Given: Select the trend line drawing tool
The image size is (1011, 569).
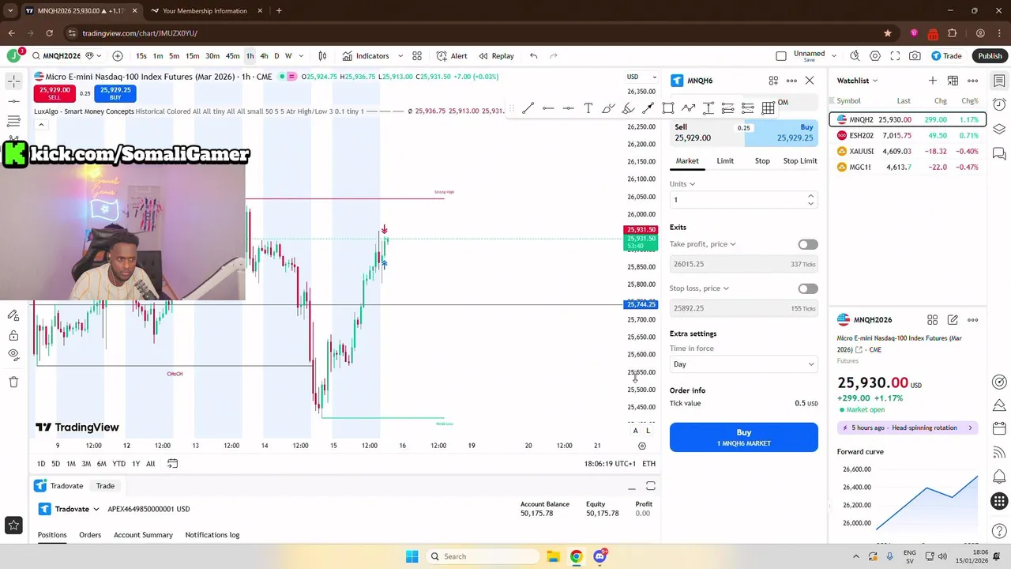Looking at the screenshot, I should [x=528, y=108].
